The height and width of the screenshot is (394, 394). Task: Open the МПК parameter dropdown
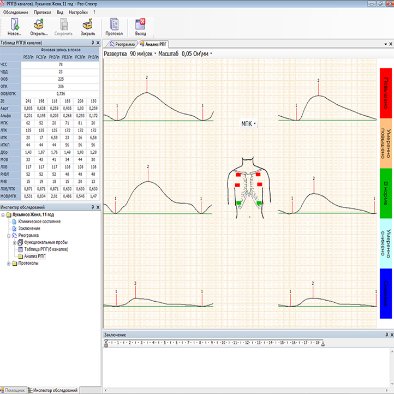tap(248, 124)
